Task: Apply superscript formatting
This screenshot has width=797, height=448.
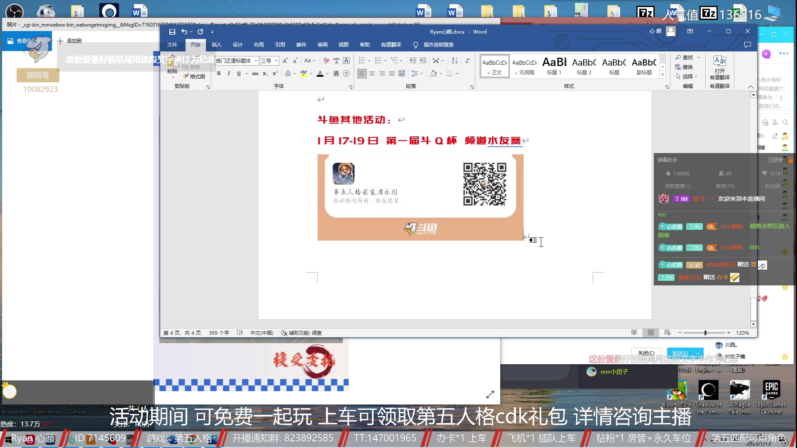Action: pos(275,73)
